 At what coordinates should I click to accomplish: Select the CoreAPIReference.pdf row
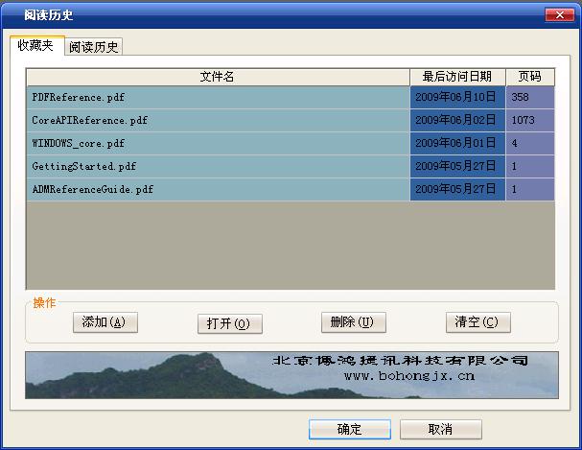pos(89,121)
